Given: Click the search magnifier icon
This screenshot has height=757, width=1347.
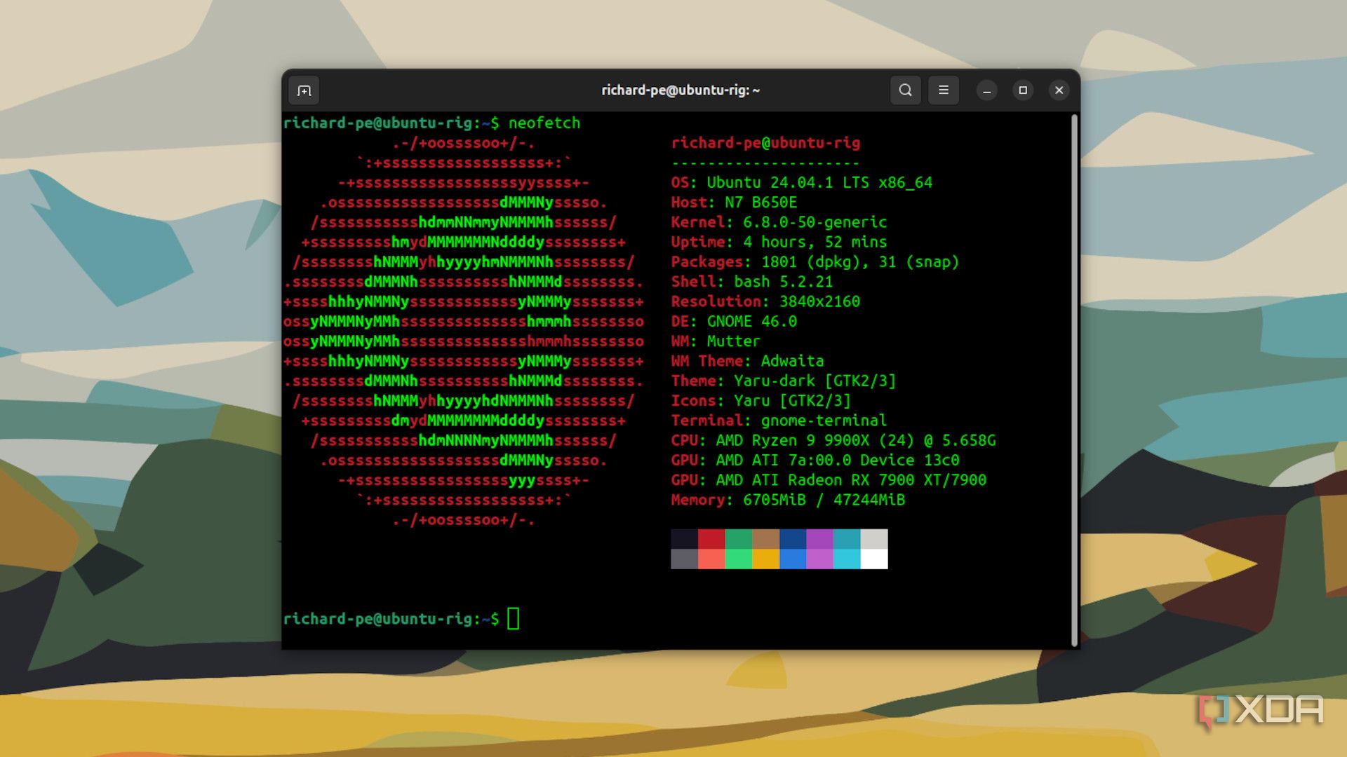Looking at the screenshot, I should (x=905, y=90).
